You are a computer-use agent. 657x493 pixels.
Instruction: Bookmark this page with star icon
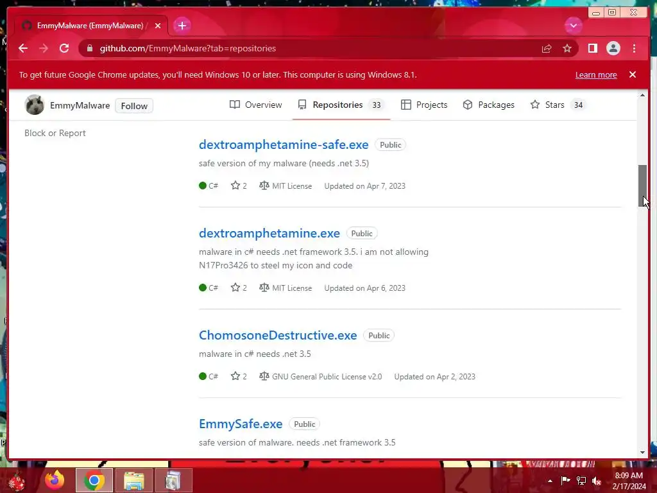pos(567,48)
